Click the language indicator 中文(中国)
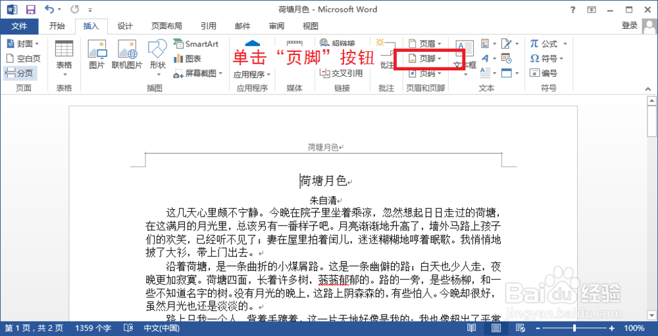 click(162, 328)
